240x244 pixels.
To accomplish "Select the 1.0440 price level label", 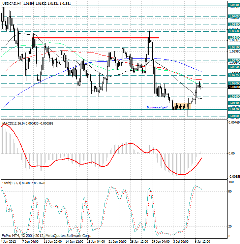I will click(234, 5).
